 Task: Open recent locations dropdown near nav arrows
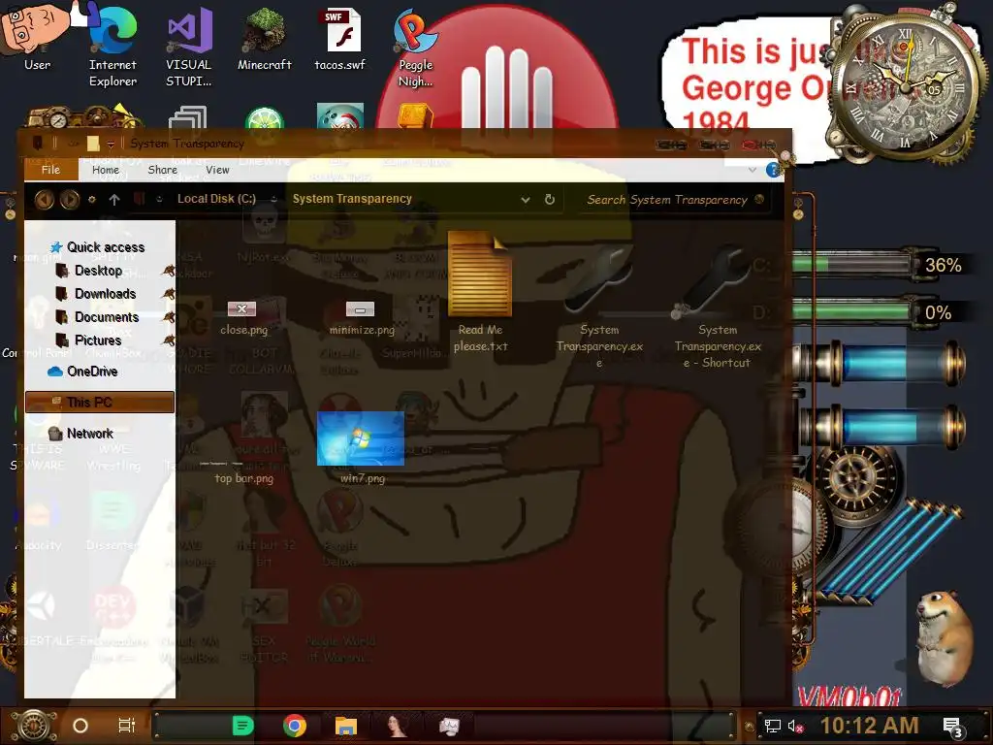tap(92, 200)
